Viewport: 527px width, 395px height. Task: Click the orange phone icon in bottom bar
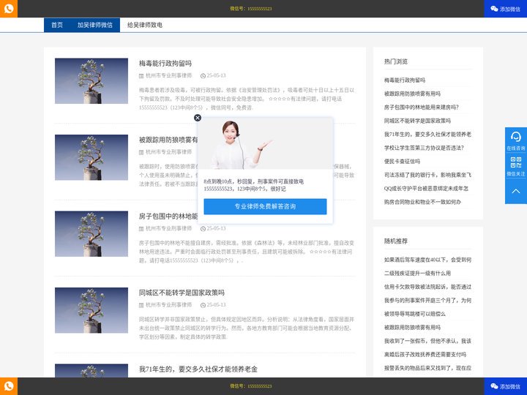pyautogui.click(x=9, y=386)
